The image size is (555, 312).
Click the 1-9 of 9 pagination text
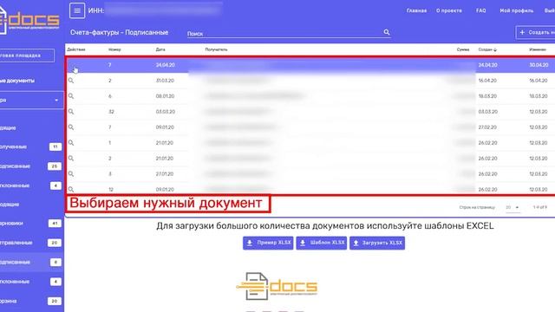click(x=539, y=207)
